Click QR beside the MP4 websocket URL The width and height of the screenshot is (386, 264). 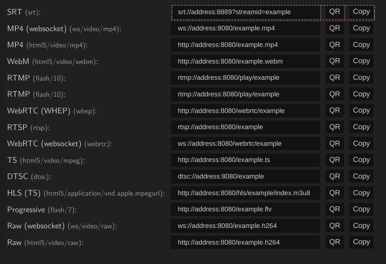334,28
